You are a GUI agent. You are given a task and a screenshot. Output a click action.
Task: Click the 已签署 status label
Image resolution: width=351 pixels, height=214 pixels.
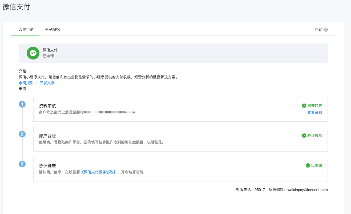click(x=317, y=165)
